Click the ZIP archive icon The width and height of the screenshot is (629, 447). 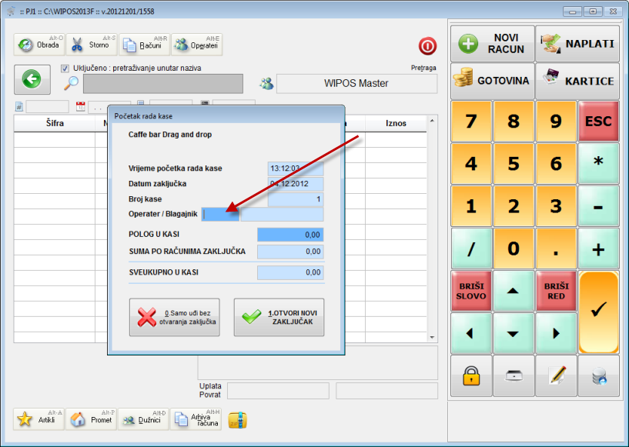[x=238, y=420]
